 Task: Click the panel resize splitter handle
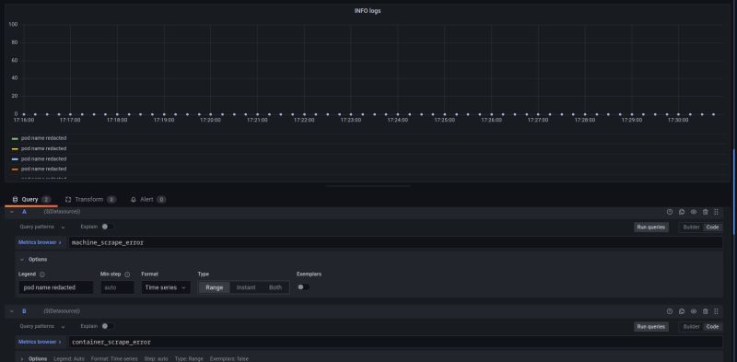tap(368, 186)
